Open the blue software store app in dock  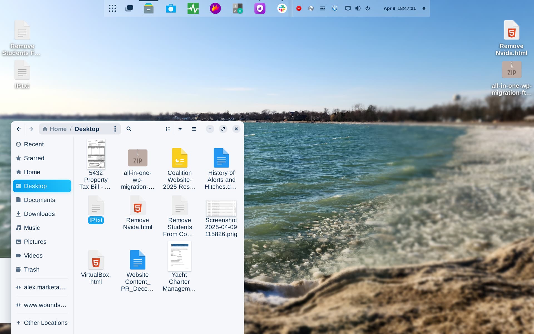pyautogui.click(x=171, y=8)
